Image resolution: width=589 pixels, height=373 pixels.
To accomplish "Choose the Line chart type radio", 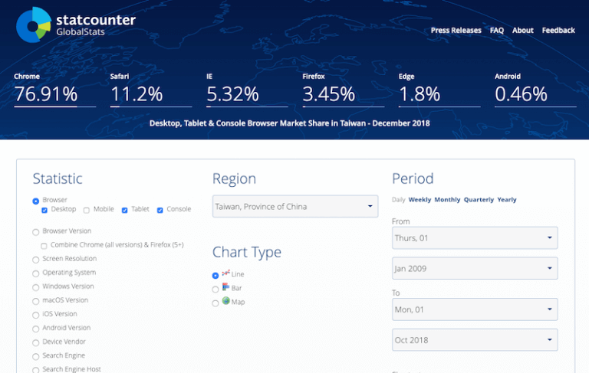I will click(x=216, y=276).
